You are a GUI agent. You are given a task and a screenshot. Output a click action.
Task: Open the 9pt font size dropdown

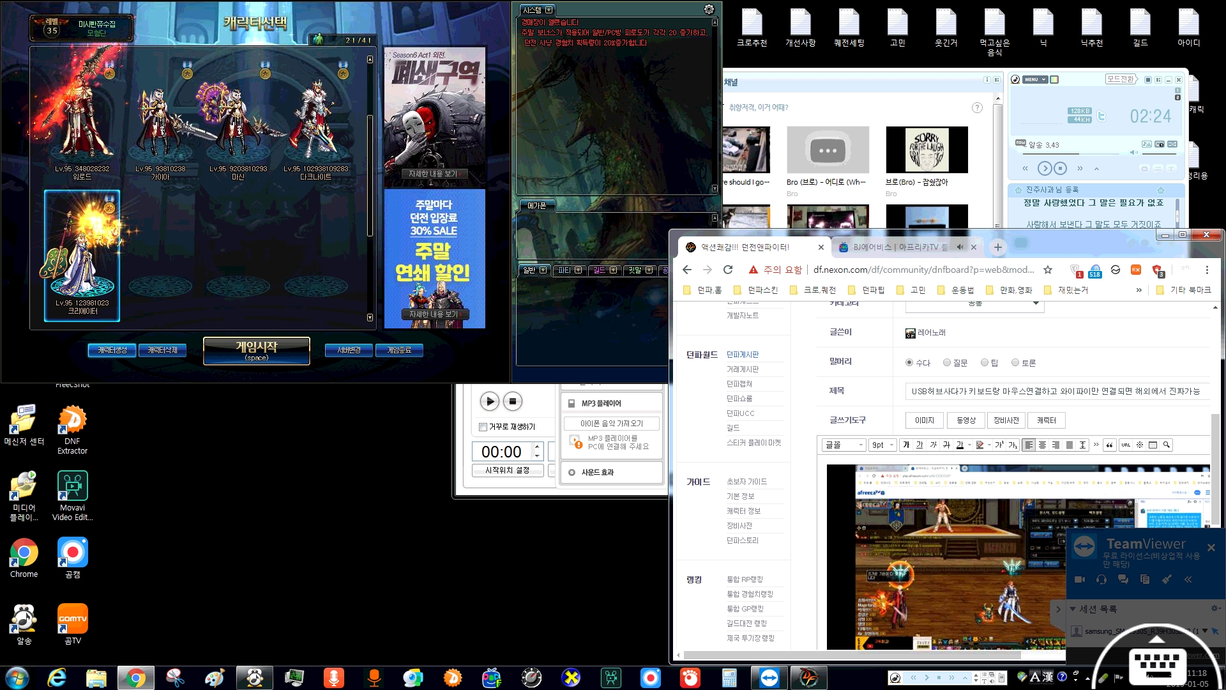(x=882, y=445)
